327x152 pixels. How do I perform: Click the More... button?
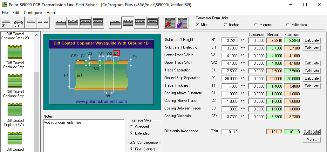[311, 139]
